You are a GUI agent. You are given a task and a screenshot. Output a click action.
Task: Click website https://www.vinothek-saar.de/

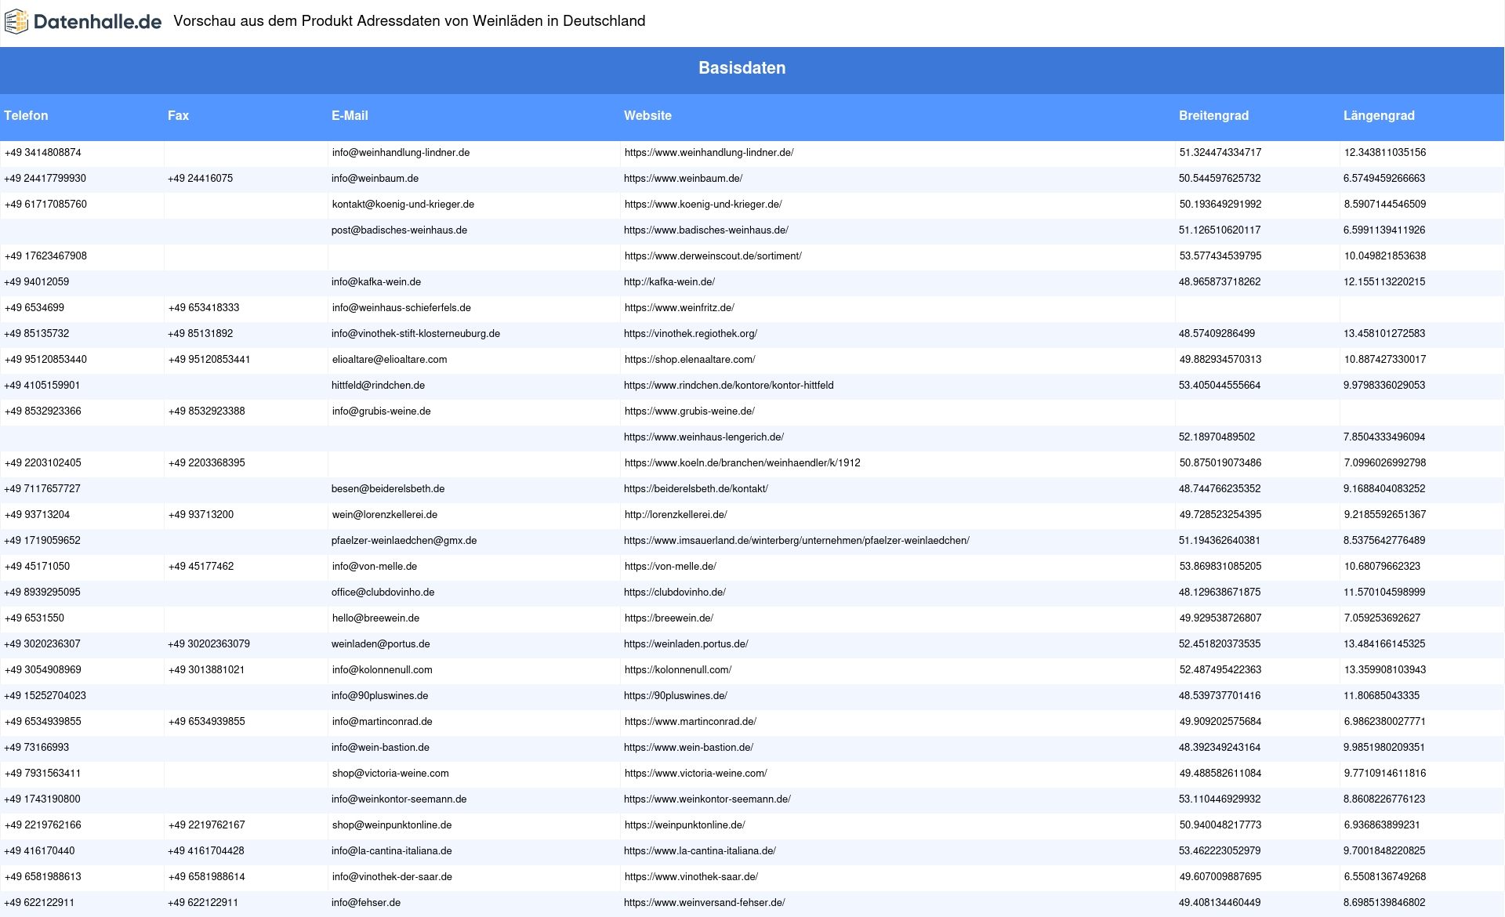tap(691, 877)
